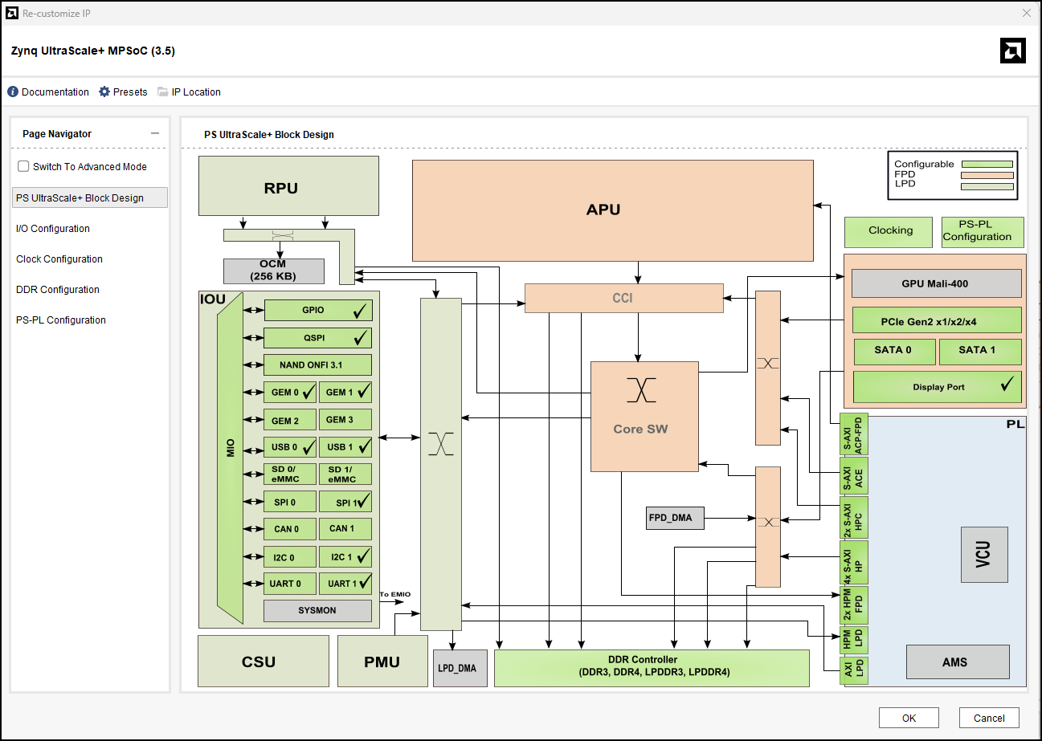
Task: Click the OK button
Action: point(909,719)
